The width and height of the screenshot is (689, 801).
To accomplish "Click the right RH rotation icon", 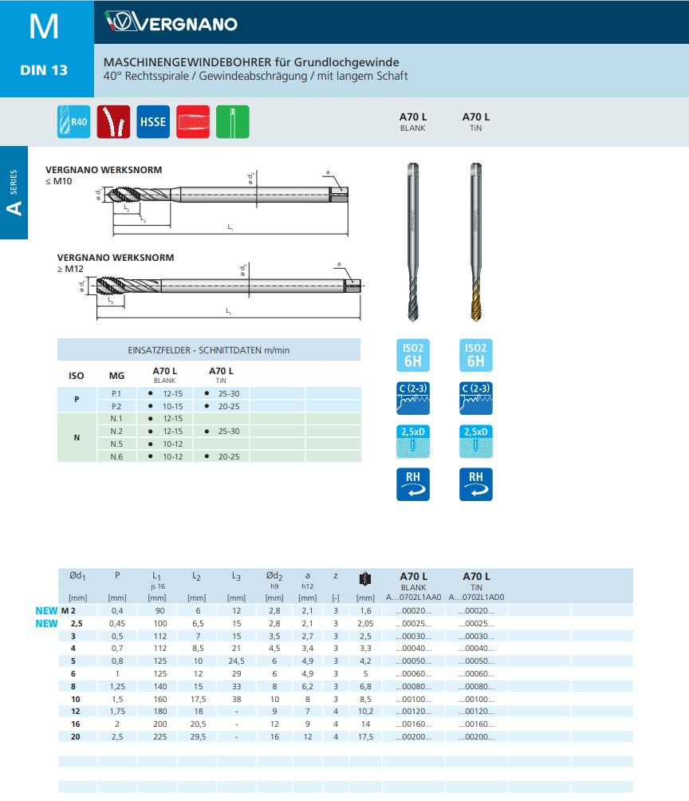I will (476, 484).
